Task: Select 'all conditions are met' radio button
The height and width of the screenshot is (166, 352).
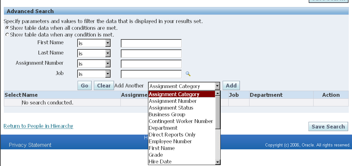Action: coord(7,28)
